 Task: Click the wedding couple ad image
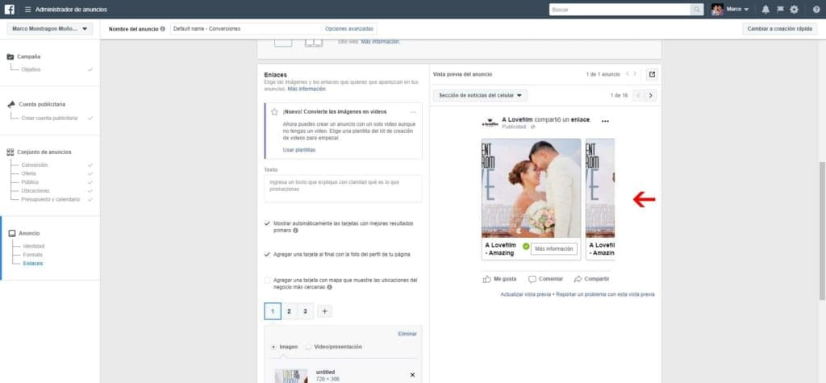[x=531, y=188]
